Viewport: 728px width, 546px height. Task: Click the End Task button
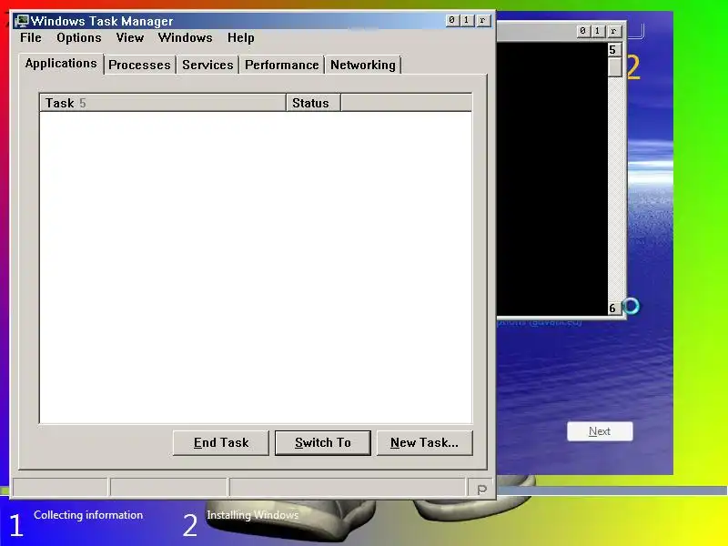(x=221, y=443)
